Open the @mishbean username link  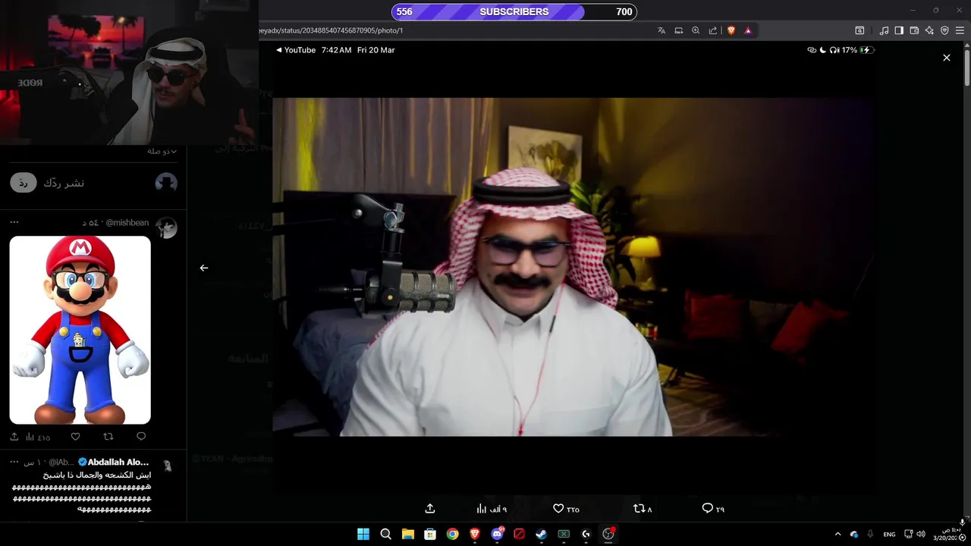coord(127,223)
